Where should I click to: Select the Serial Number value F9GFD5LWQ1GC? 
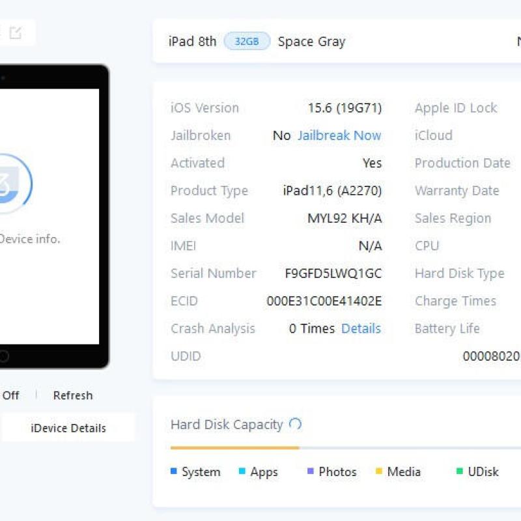click(333, 274)
